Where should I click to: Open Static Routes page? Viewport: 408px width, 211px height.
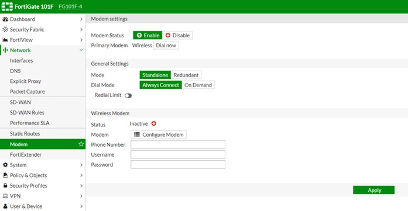pyautogui.click(x=43, y=134)
